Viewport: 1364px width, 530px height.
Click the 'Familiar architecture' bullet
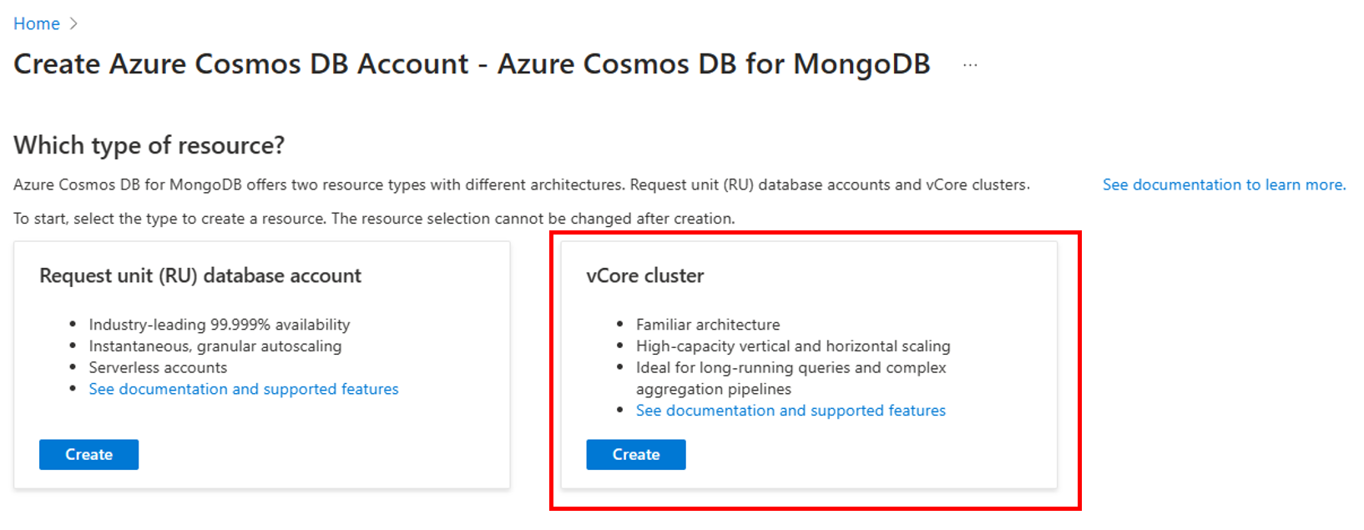708,325
